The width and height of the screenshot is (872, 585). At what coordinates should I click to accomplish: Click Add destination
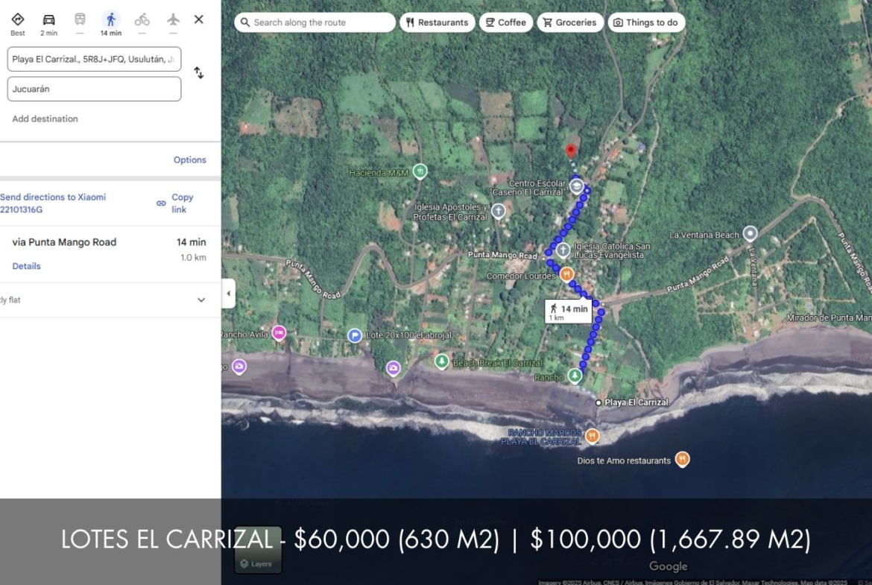tap(45, 119)
